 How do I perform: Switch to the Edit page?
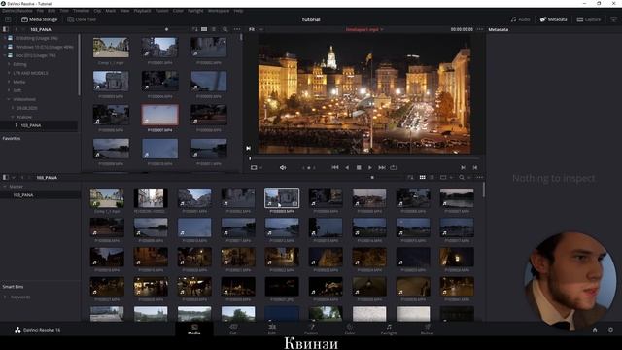coord(272,330)
